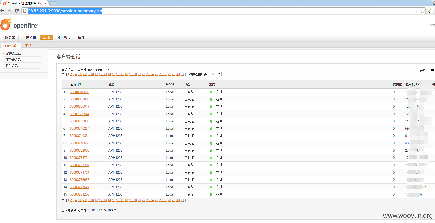
Task: Click 在线 presence text in row 15
Action: [219, 194]
